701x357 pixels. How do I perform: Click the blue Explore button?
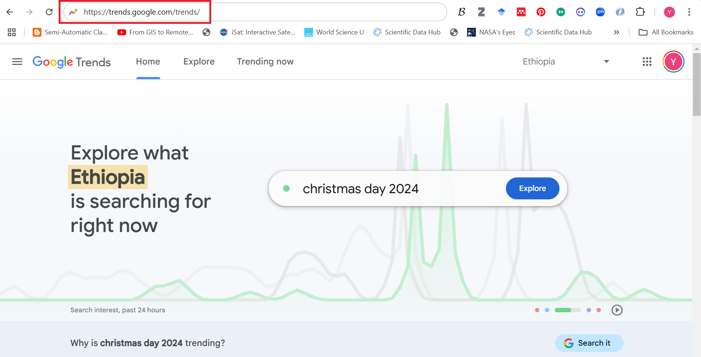[533, 188]
